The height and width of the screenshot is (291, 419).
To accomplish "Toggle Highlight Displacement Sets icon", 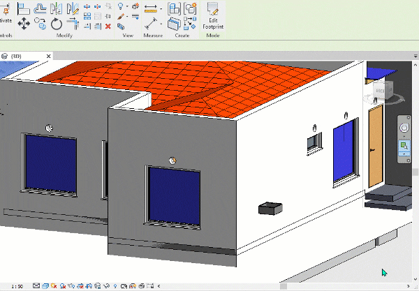I will [141, 286].
